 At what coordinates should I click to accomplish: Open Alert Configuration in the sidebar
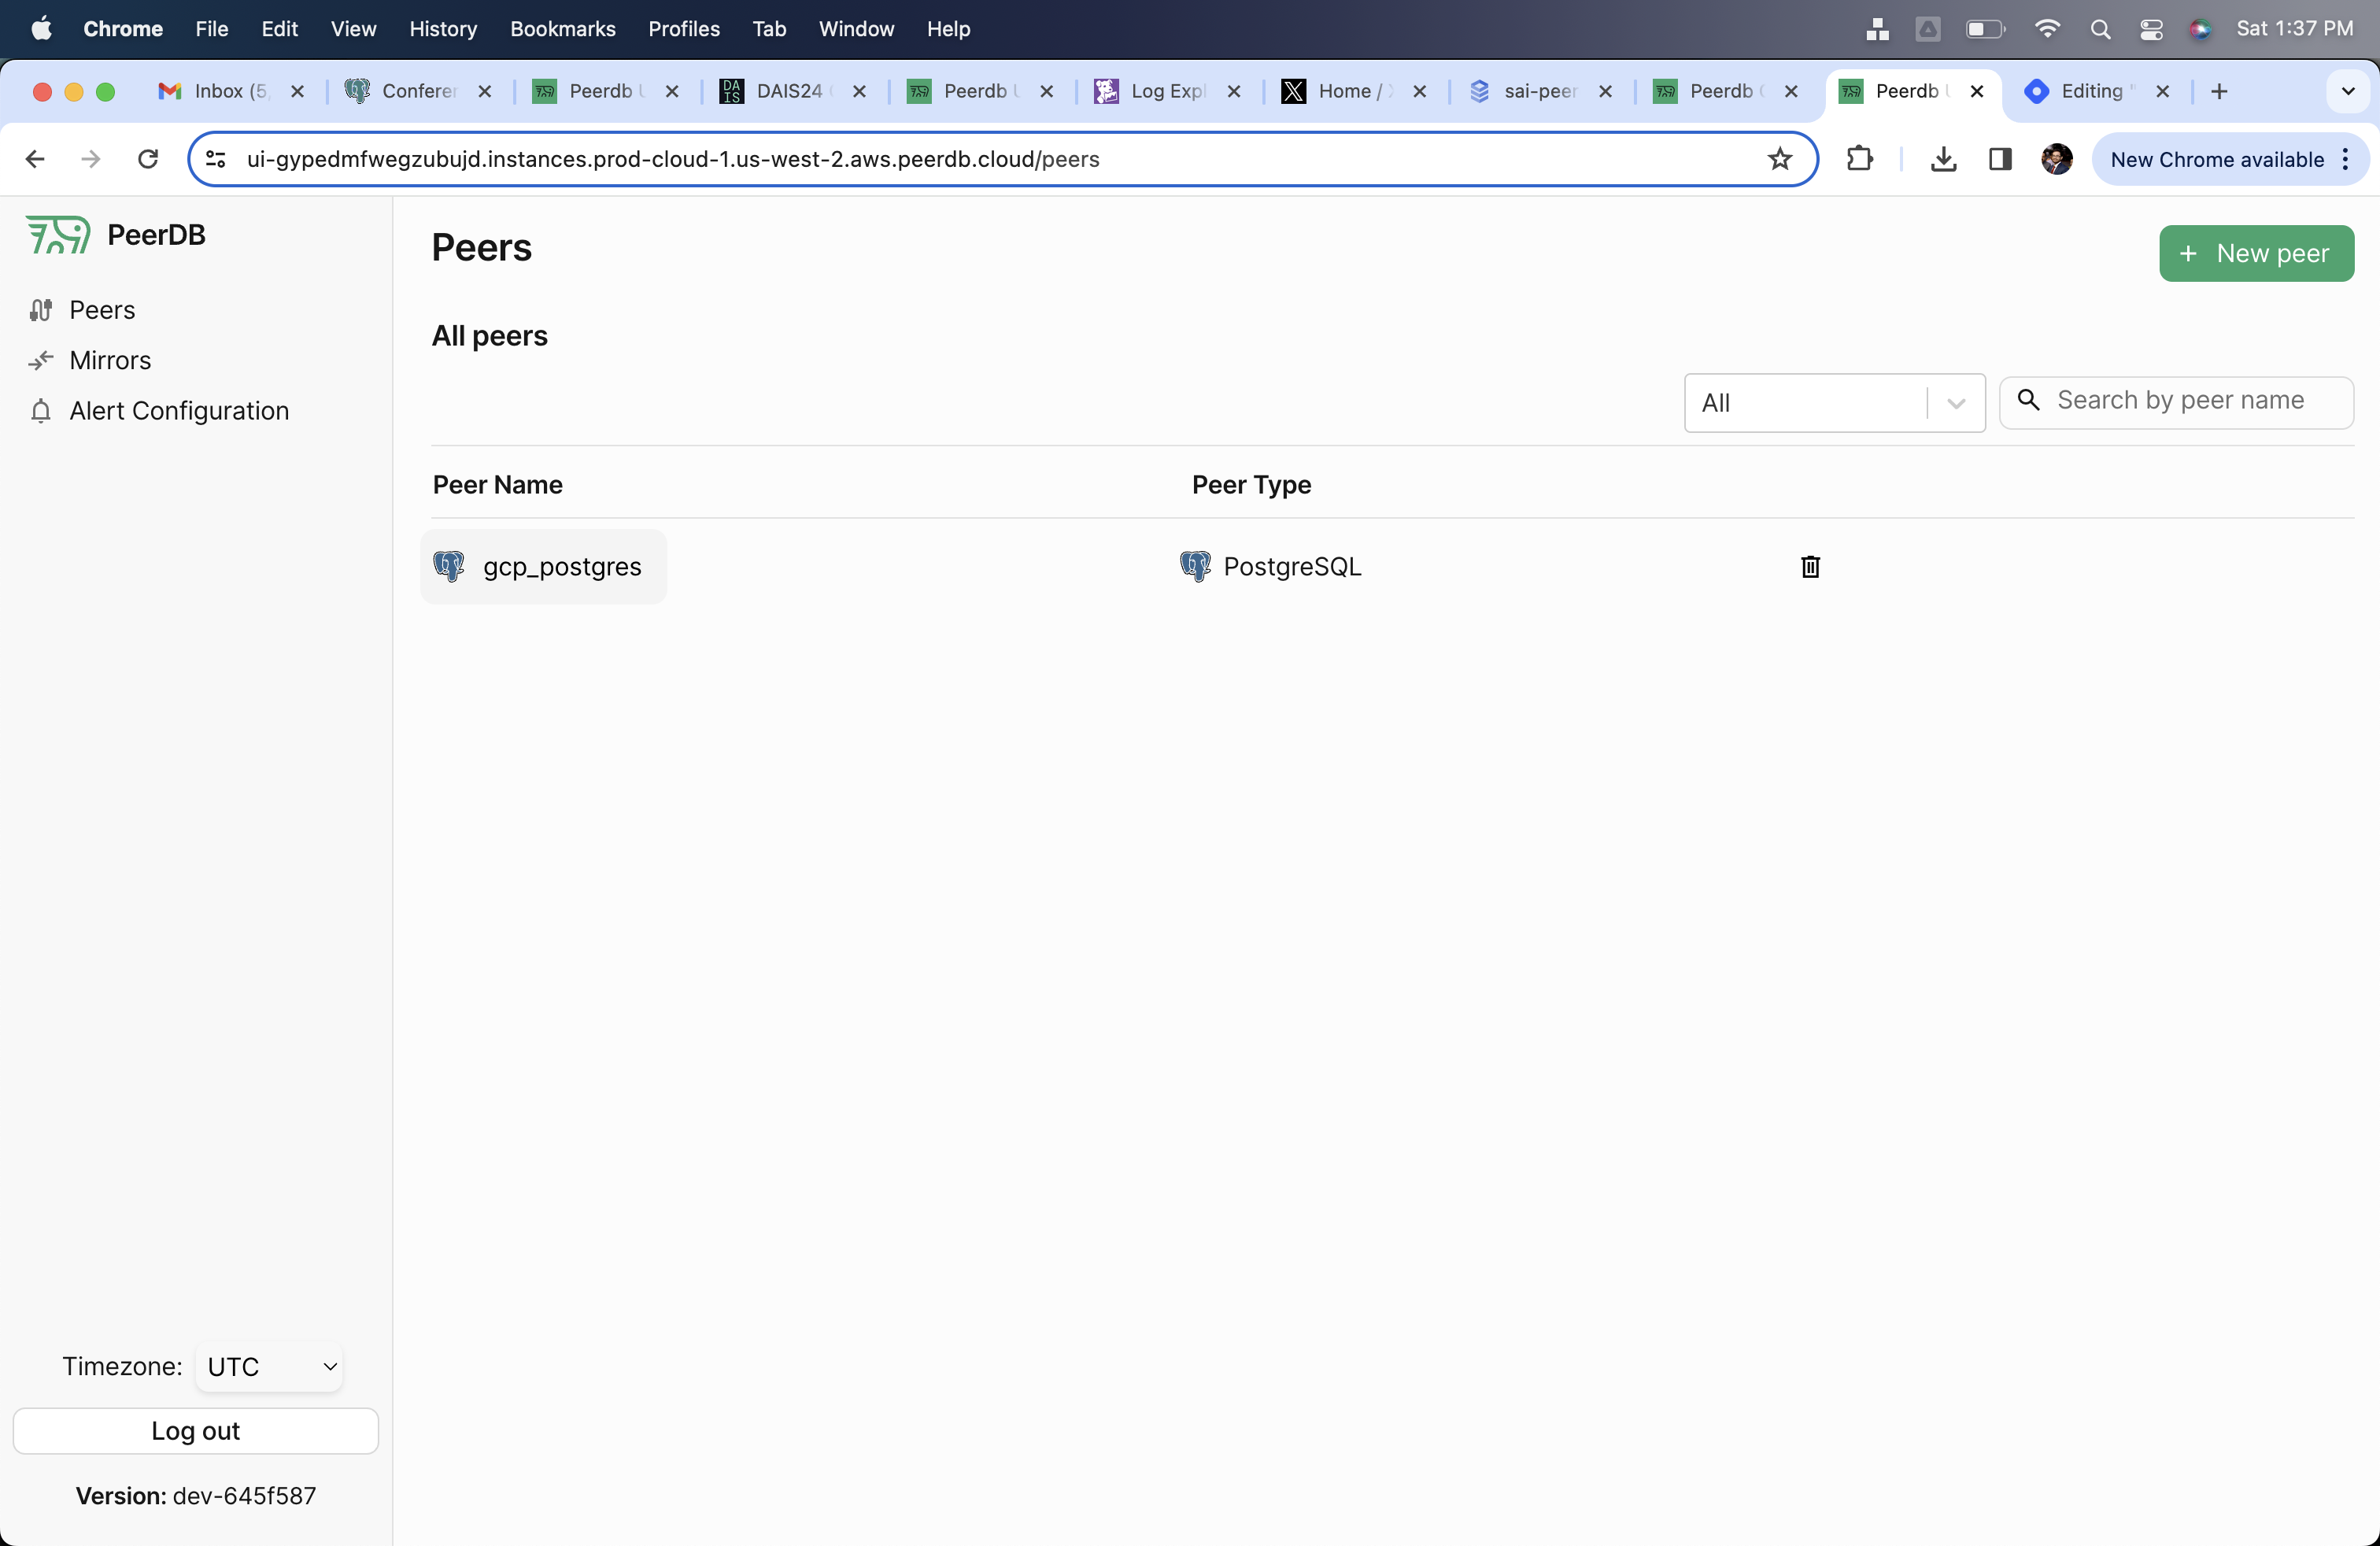coord(178,411)
